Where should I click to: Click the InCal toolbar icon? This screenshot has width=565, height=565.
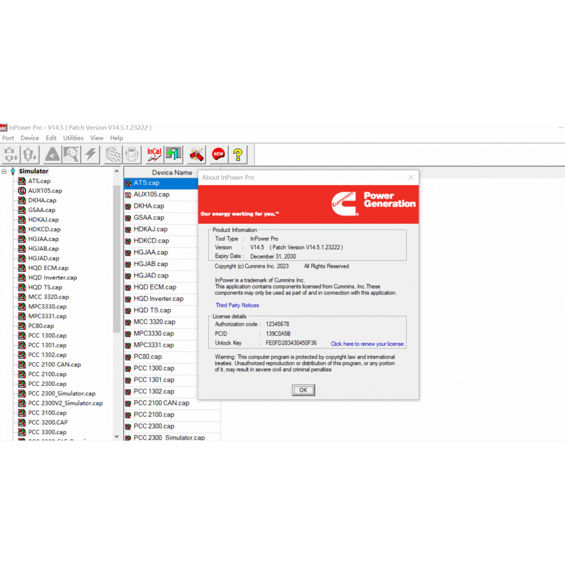(x=154, y=154)
